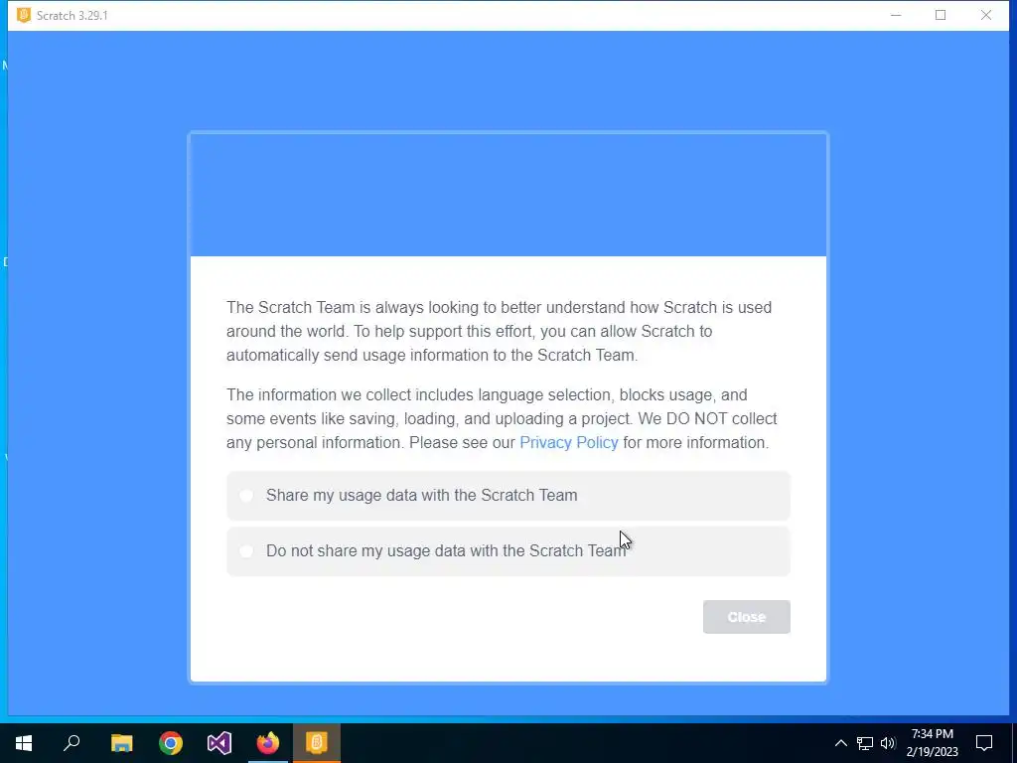Viewport: 1017px width, 763px height.
Task: Minimize the Scratch 3.29.1 window
Action: pyautogui.click(x=896, y=15)
